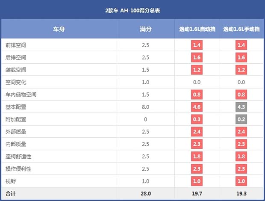Click the 19.3 total score cell
The height and width of the screenshot is (201, 265).
click(241, 194)
